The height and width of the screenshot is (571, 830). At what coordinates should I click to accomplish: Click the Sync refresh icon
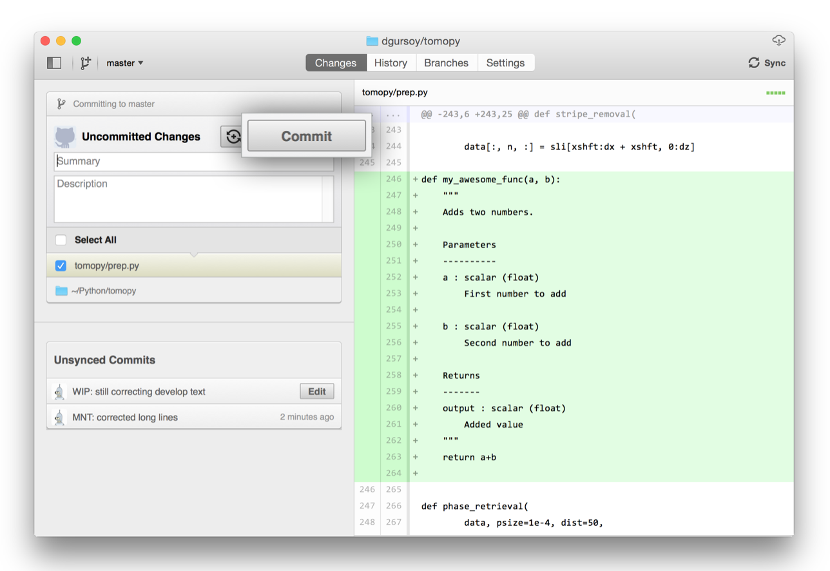(753, 63)
